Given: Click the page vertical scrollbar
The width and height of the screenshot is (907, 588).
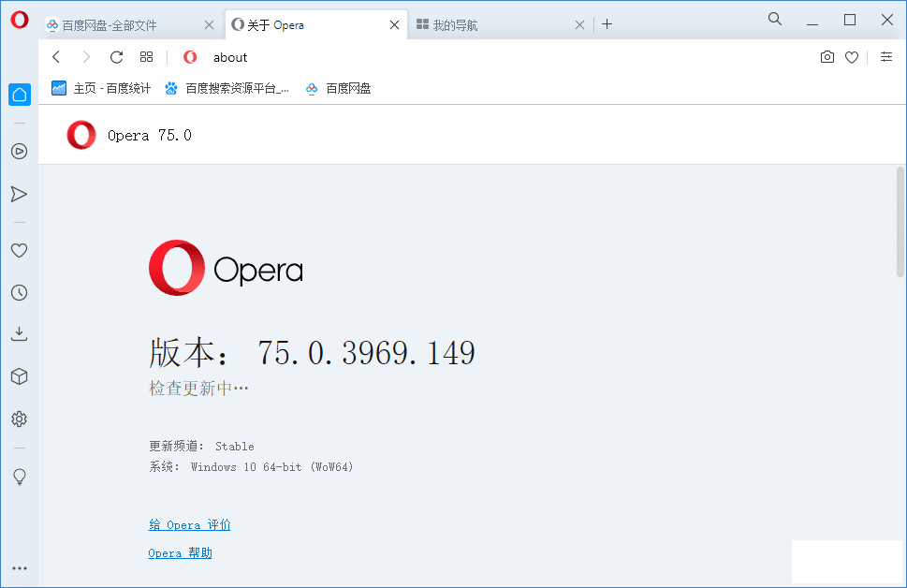Looking at the screenshot, I should (x=900, y=222).
